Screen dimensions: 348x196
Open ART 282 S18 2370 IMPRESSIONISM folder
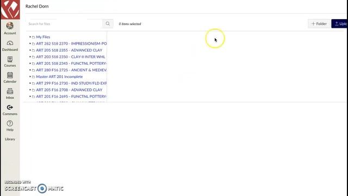click(x=71, y=44)
